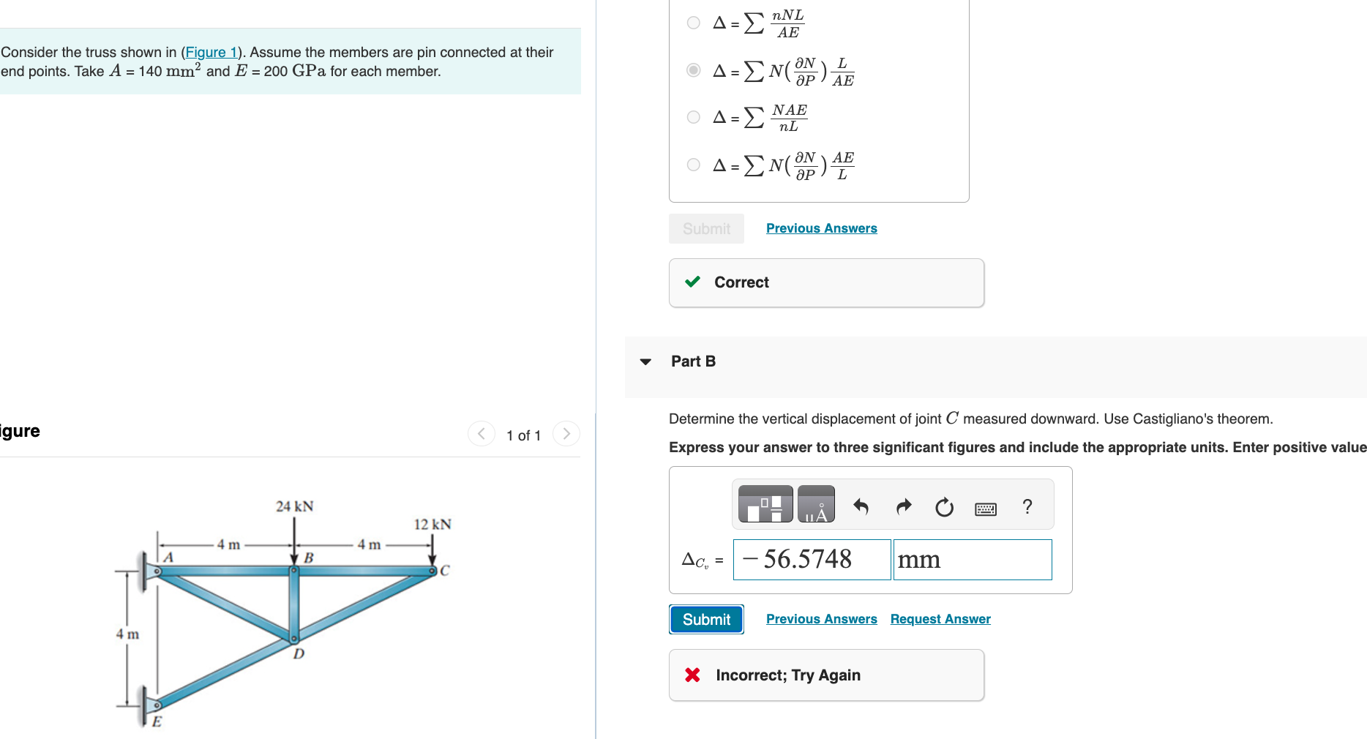Viewport: 1367px width, 739px height.
Task: Click inside the displacement value input field
Action: pyautogui.click(x=811, y=559)
